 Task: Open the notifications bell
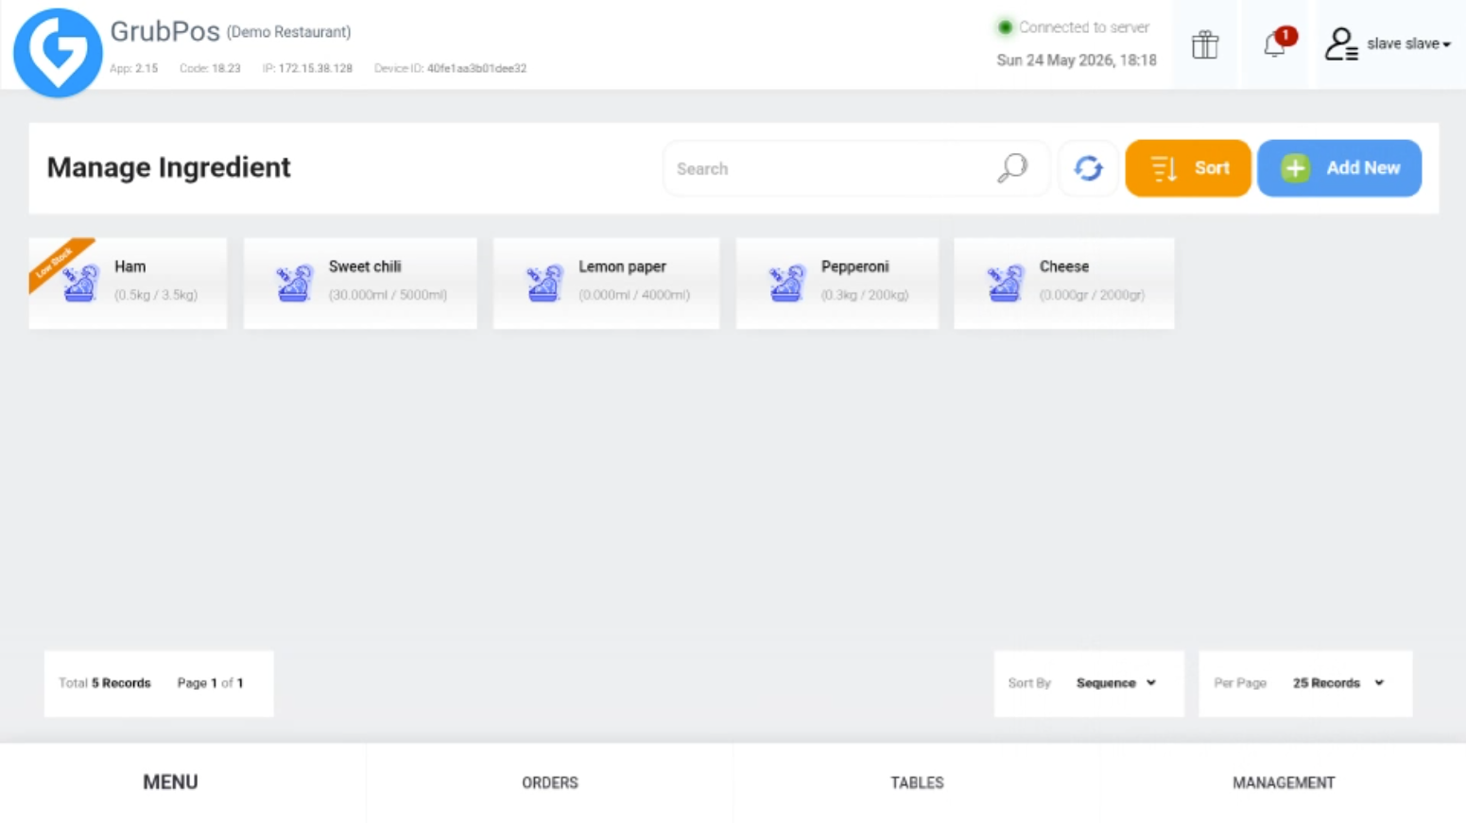1275,43
